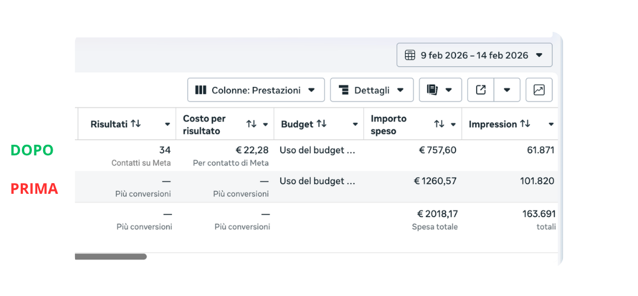Click the 9 feb 2026 – 14 feb 2026 button
The height and width of the screenshot is (296, 638).
(474, 55)
